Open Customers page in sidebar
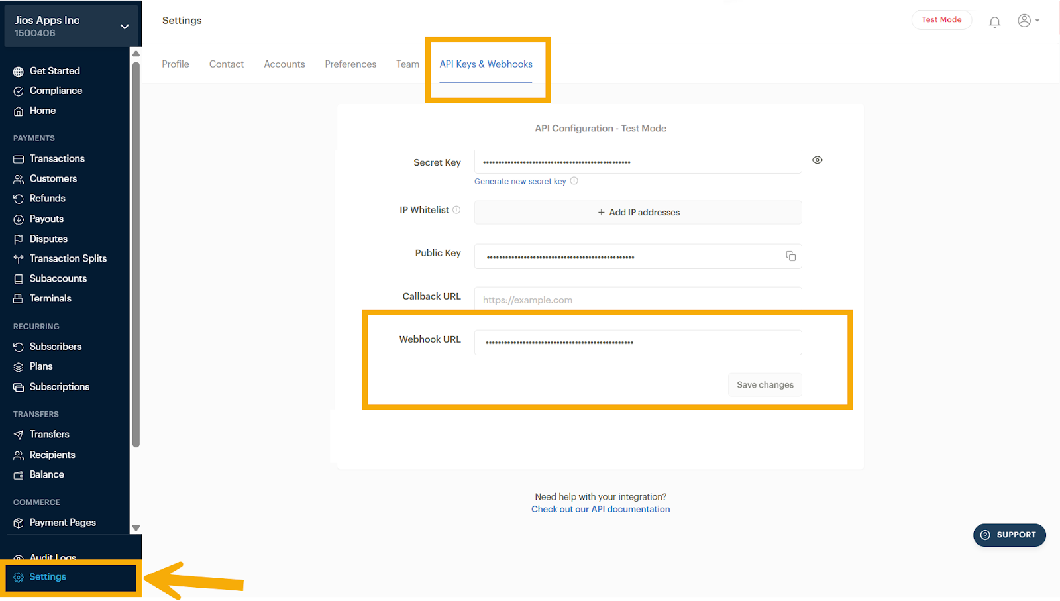 (x=53, y=179)
